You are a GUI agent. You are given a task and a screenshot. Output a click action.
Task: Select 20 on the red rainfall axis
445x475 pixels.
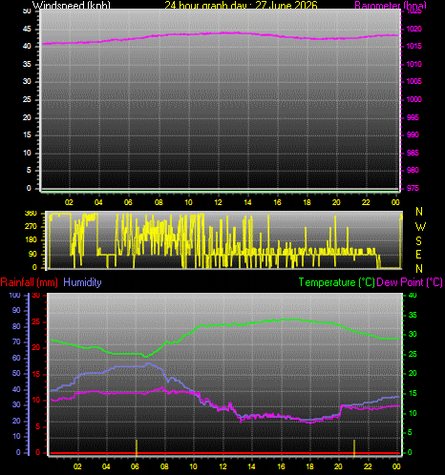[x=36, y=348]
